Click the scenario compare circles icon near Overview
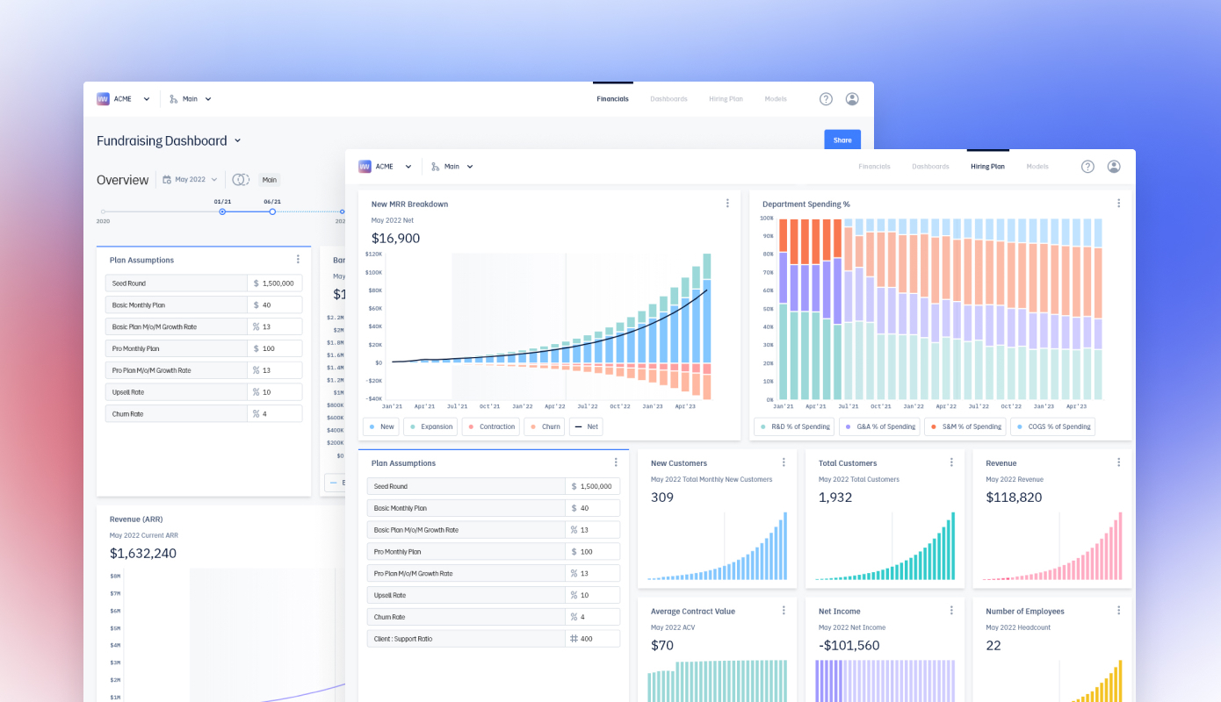Image resolution: width=1221 pixels, height=702 pixels. [241, 180]
